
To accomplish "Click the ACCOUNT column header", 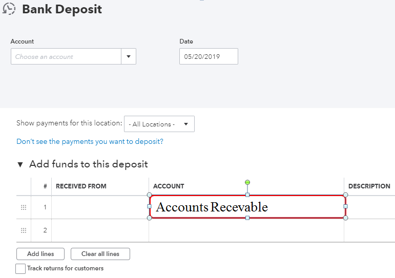I will point(169,186).
